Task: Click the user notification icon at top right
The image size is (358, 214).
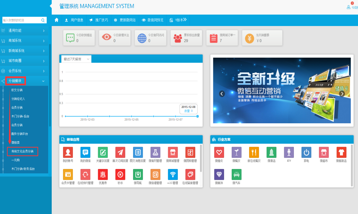Action: click(349, 7)
